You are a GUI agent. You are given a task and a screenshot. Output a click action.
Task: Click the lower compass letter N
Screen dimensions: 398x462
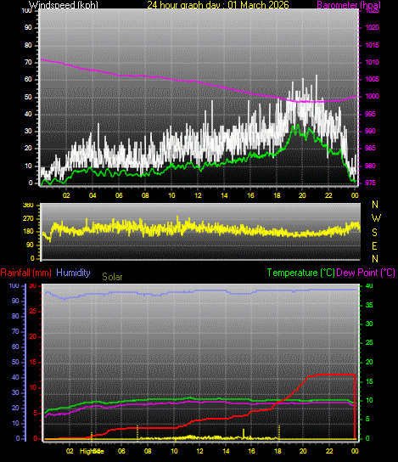pos(375,259)
